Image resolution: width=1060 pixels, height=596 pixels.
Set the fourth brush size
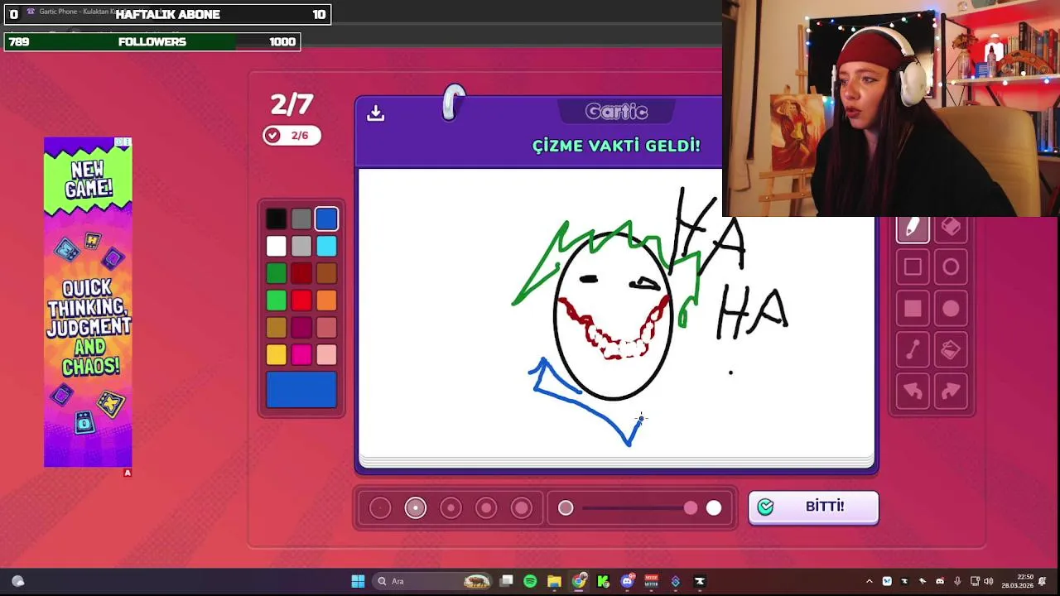click(486, 507)
